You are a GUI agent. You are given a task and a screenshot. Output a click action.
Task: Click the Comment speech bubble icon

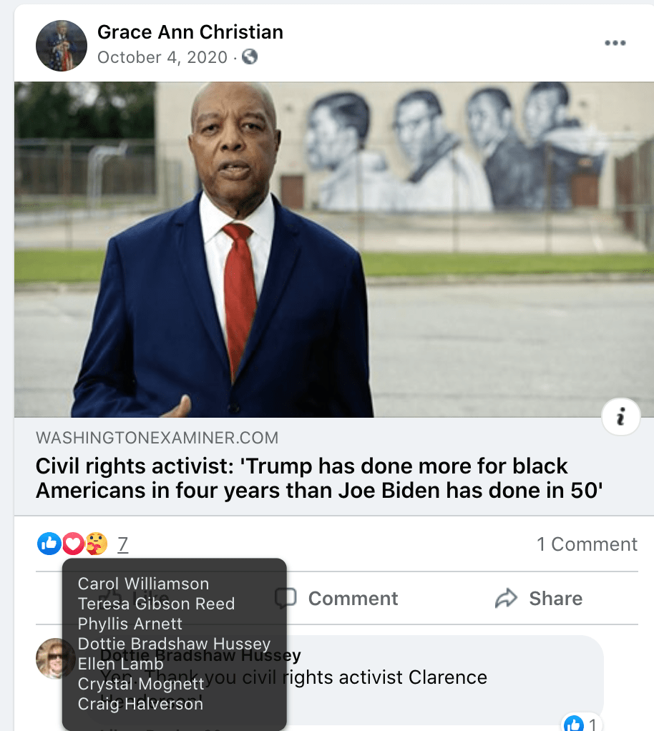(x=285, y=598)
